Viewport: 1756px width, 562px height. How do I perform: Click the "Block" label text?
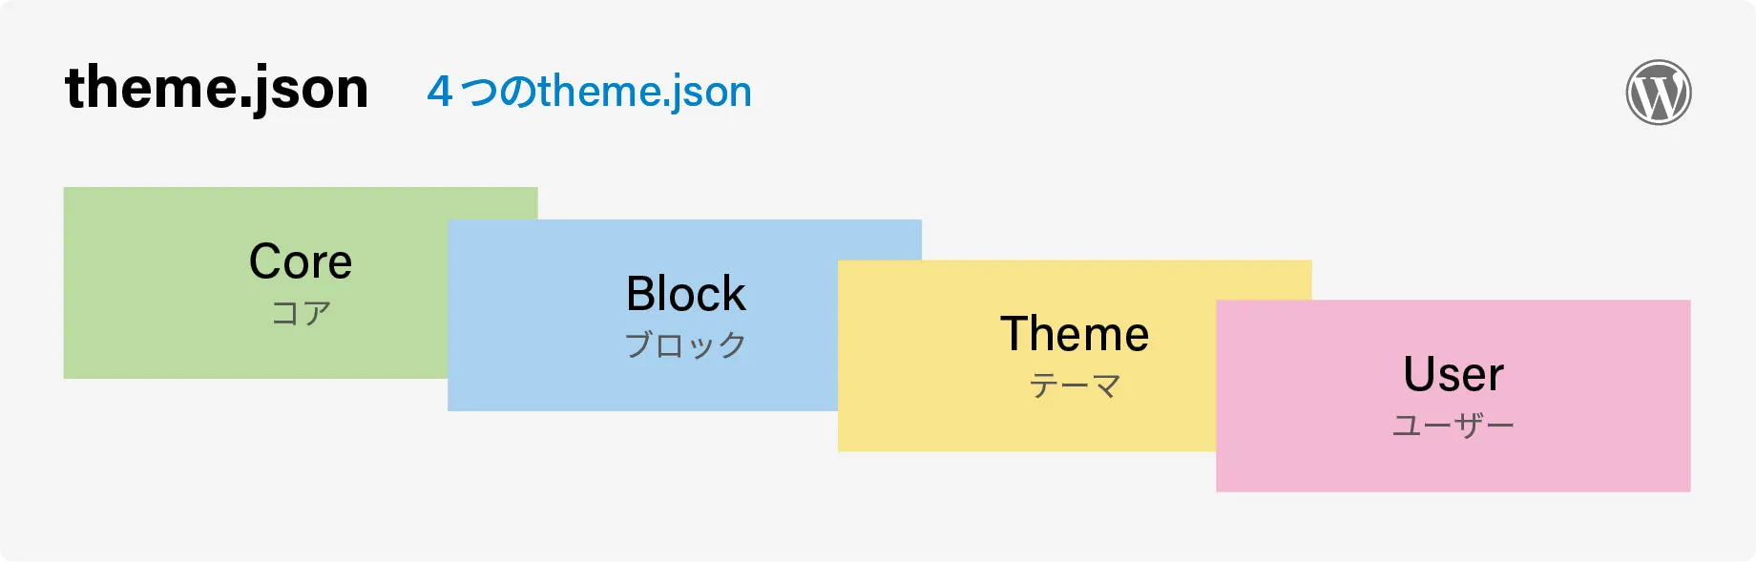coord(685,294)
